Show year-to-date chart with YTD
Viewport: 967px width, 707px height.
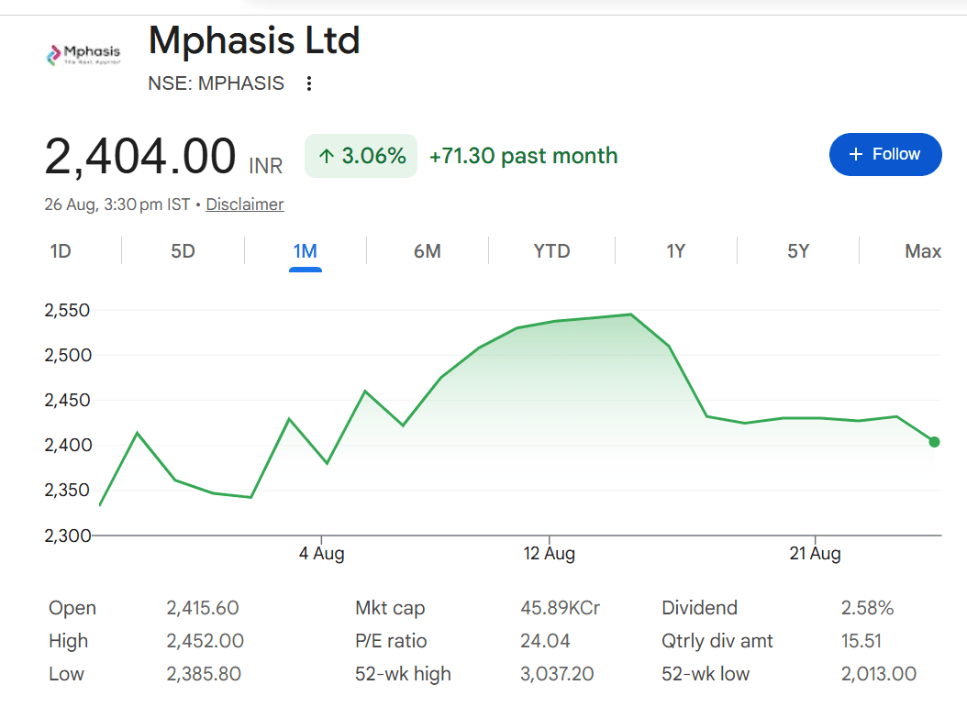[x=552, y=251]
